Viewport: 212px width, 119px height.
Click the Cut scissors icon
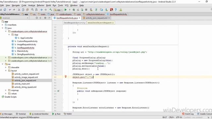[19, 10]
